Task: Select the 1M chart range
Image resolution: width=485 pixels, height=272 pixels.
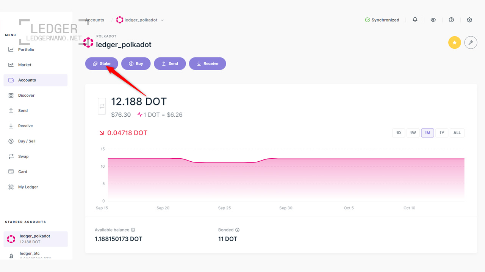Action: tap(427, 133)
